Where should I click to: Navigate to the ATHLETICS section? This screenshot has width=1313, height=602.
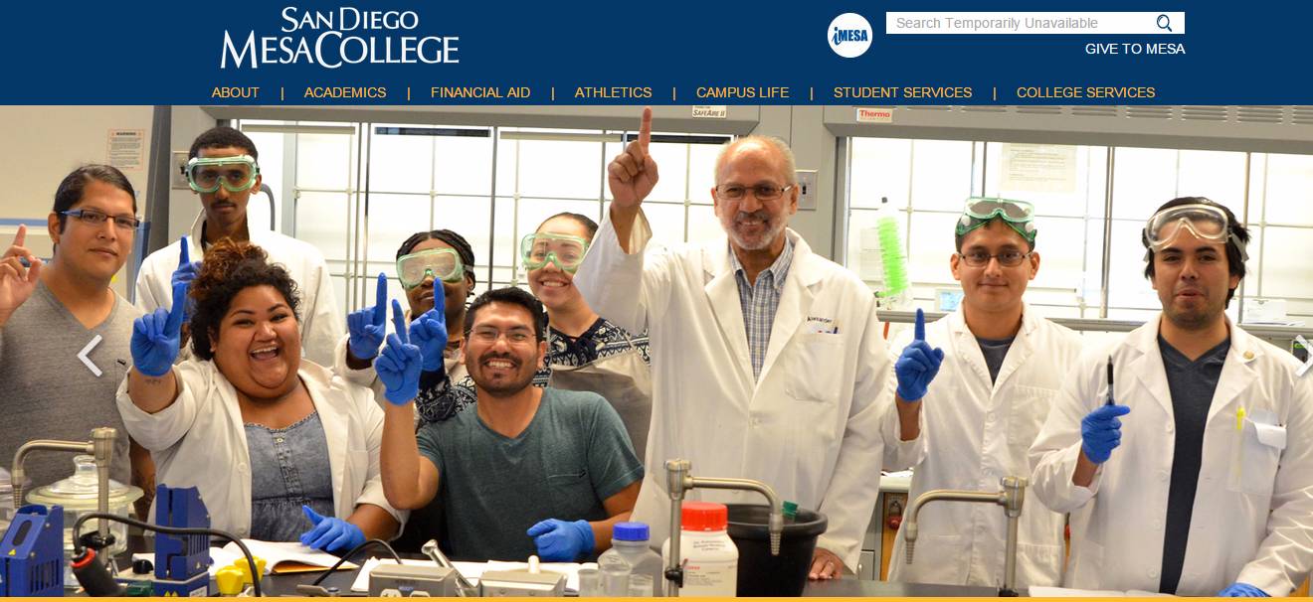click(x=613, y=92)
